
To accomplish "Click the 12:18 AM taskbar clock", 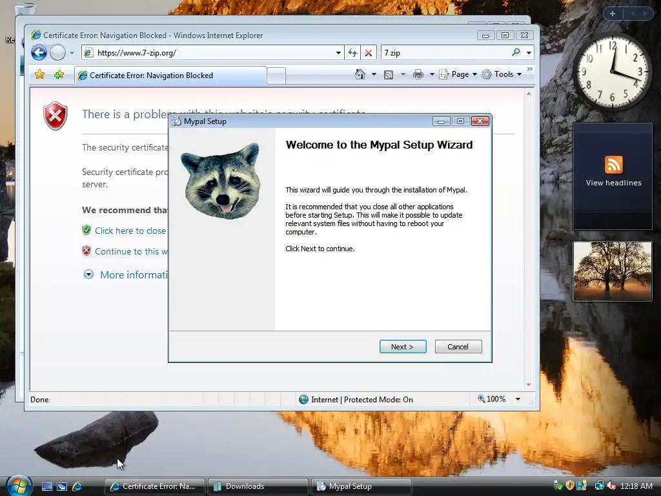I will 636,486.
